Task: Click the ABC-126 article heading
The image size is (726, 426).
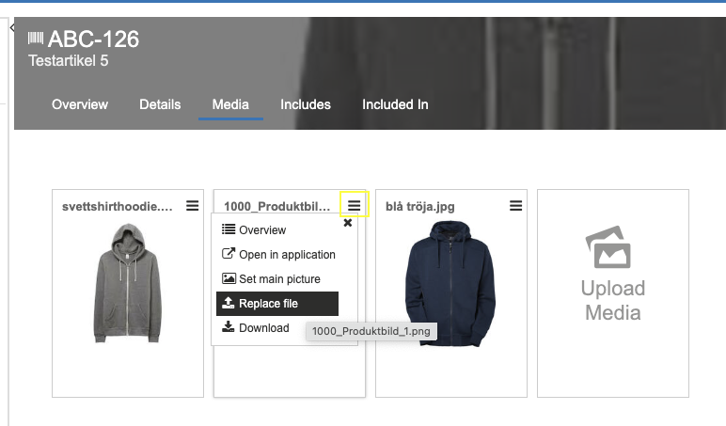Action: 93,39
